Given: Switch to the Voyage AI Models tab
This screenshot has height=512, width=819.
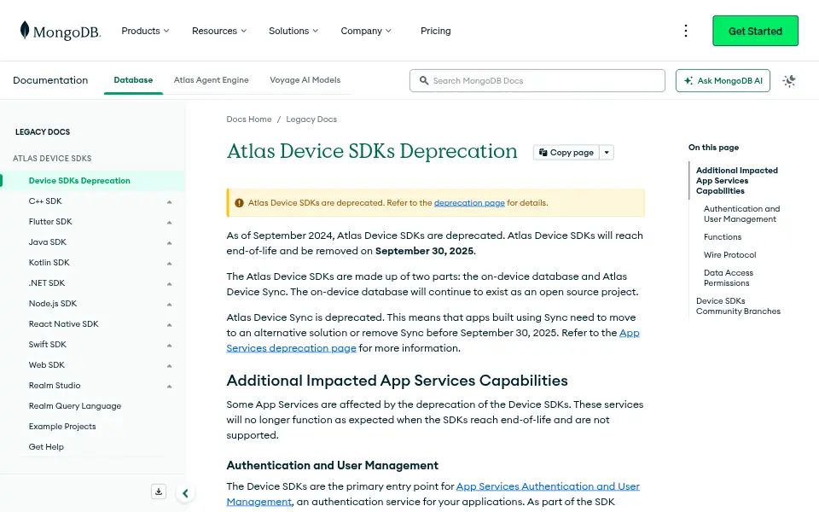Looking at the screenshot, I should pyautogui.click(x=305, y=80).
